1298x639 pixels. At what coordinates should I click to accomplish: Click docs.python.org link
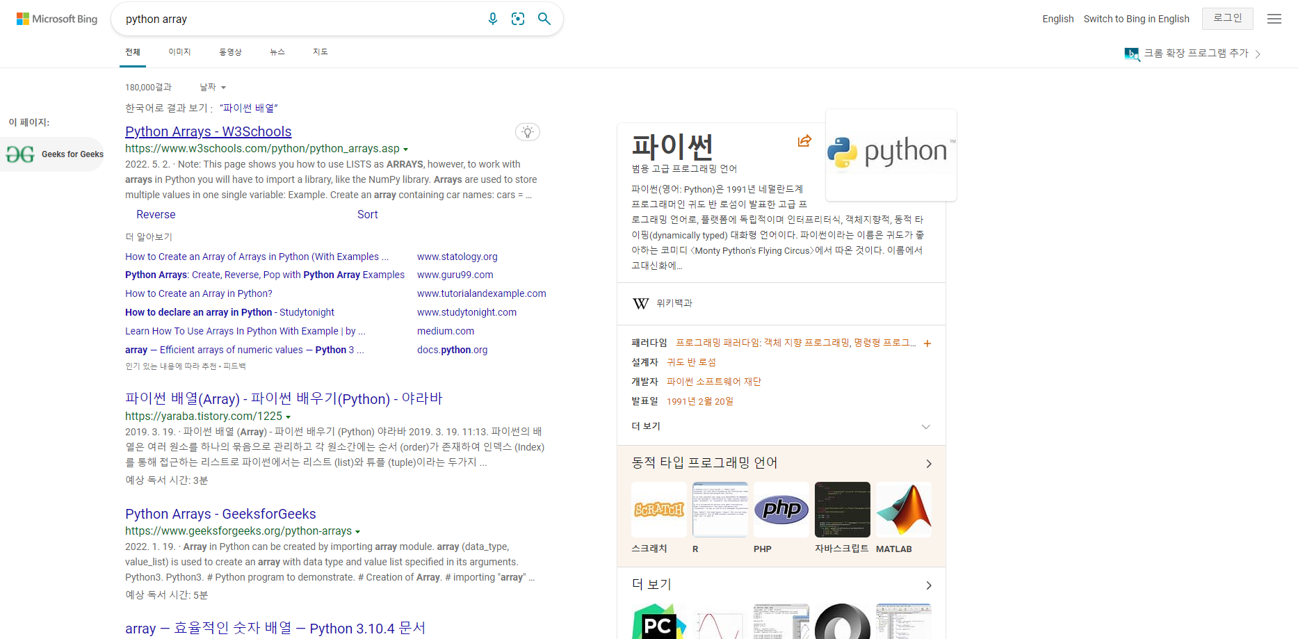pyautogui.click(x=452, y=350)
